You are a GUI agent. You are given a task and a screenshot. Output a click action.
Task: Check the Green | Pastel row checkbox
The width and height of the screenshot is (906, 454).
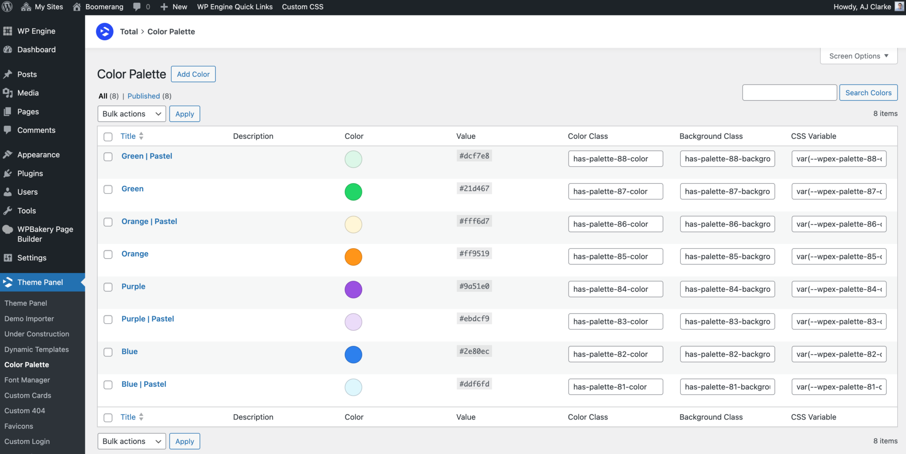[108, 156]
